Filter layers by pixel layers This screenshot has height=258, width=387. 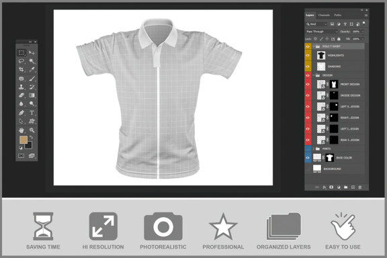pos(332,24)
